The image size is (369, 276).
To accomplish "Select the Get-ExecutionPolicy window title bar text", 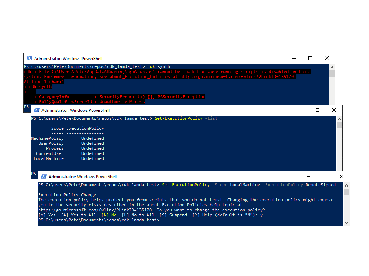I will [x=75, y=110].
